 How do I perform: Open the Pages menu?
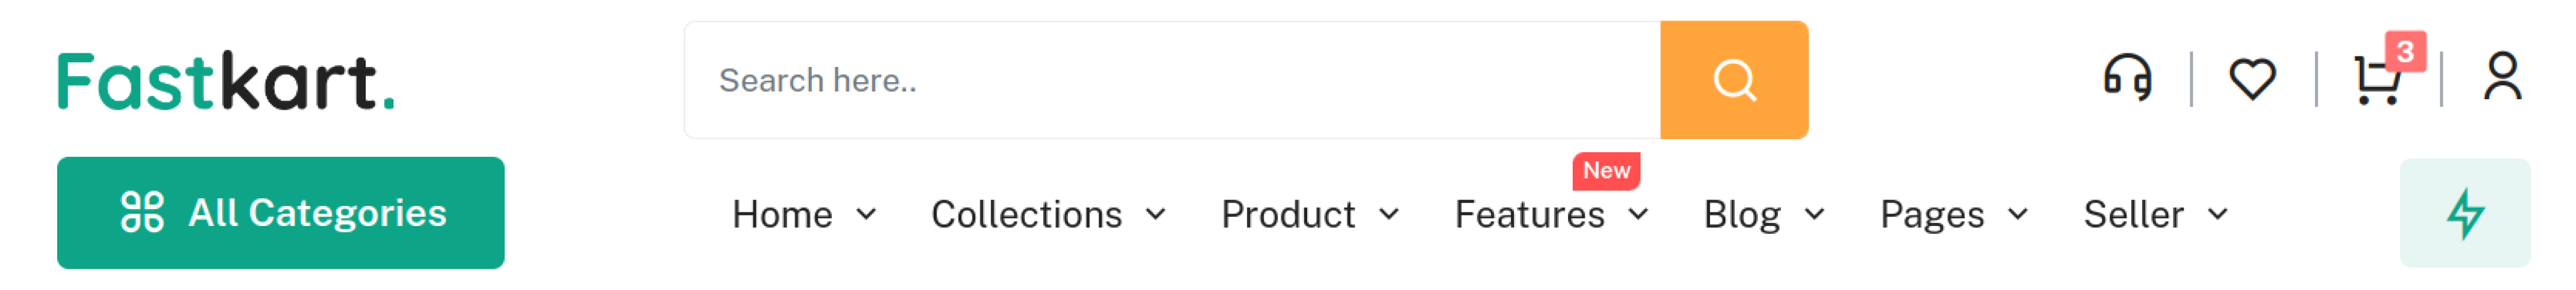pos(1953,214)
